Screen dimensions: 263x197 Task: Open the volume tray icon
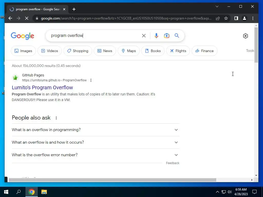point(230,192)
